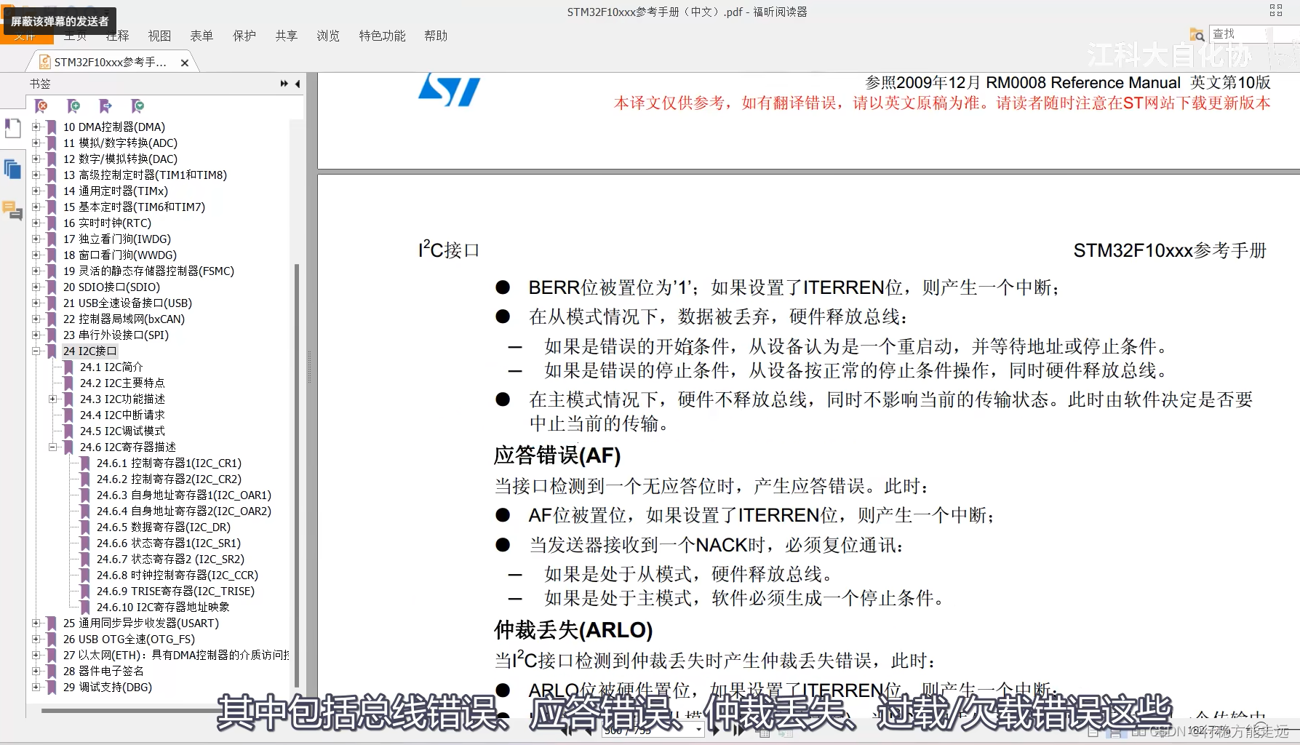This screenshot has width=1300, height=745.
Task: Switch to the STM32F10xxx参考手册 document tab
Action: [x=111, y=63]
